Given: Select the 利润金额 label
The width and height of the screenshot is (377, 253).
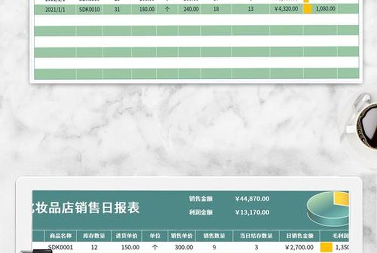Looking at the screenshot, I should pos(200,213).
